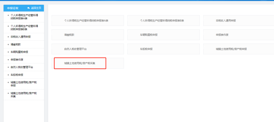This screenshot has height=122, width=274.
Task: Open the 城镇土地使用税/房产税采集 card
Action: pyautogui.click(x=88, y=63)
